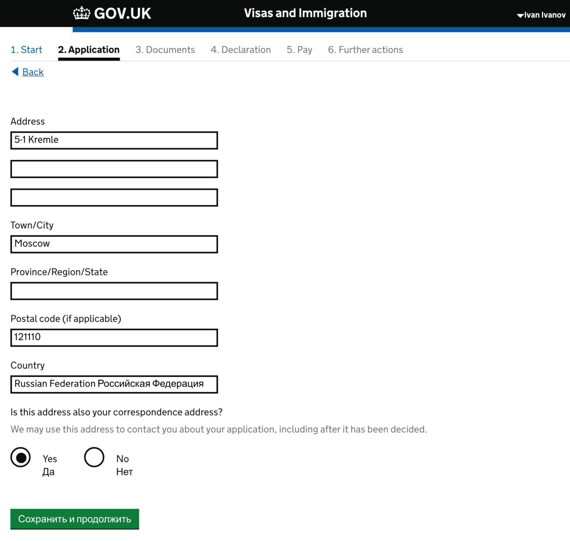The width and height of the screenshot is (570, 541).
Task: Click the Province/Region/State input field
Action: (114, 291)
